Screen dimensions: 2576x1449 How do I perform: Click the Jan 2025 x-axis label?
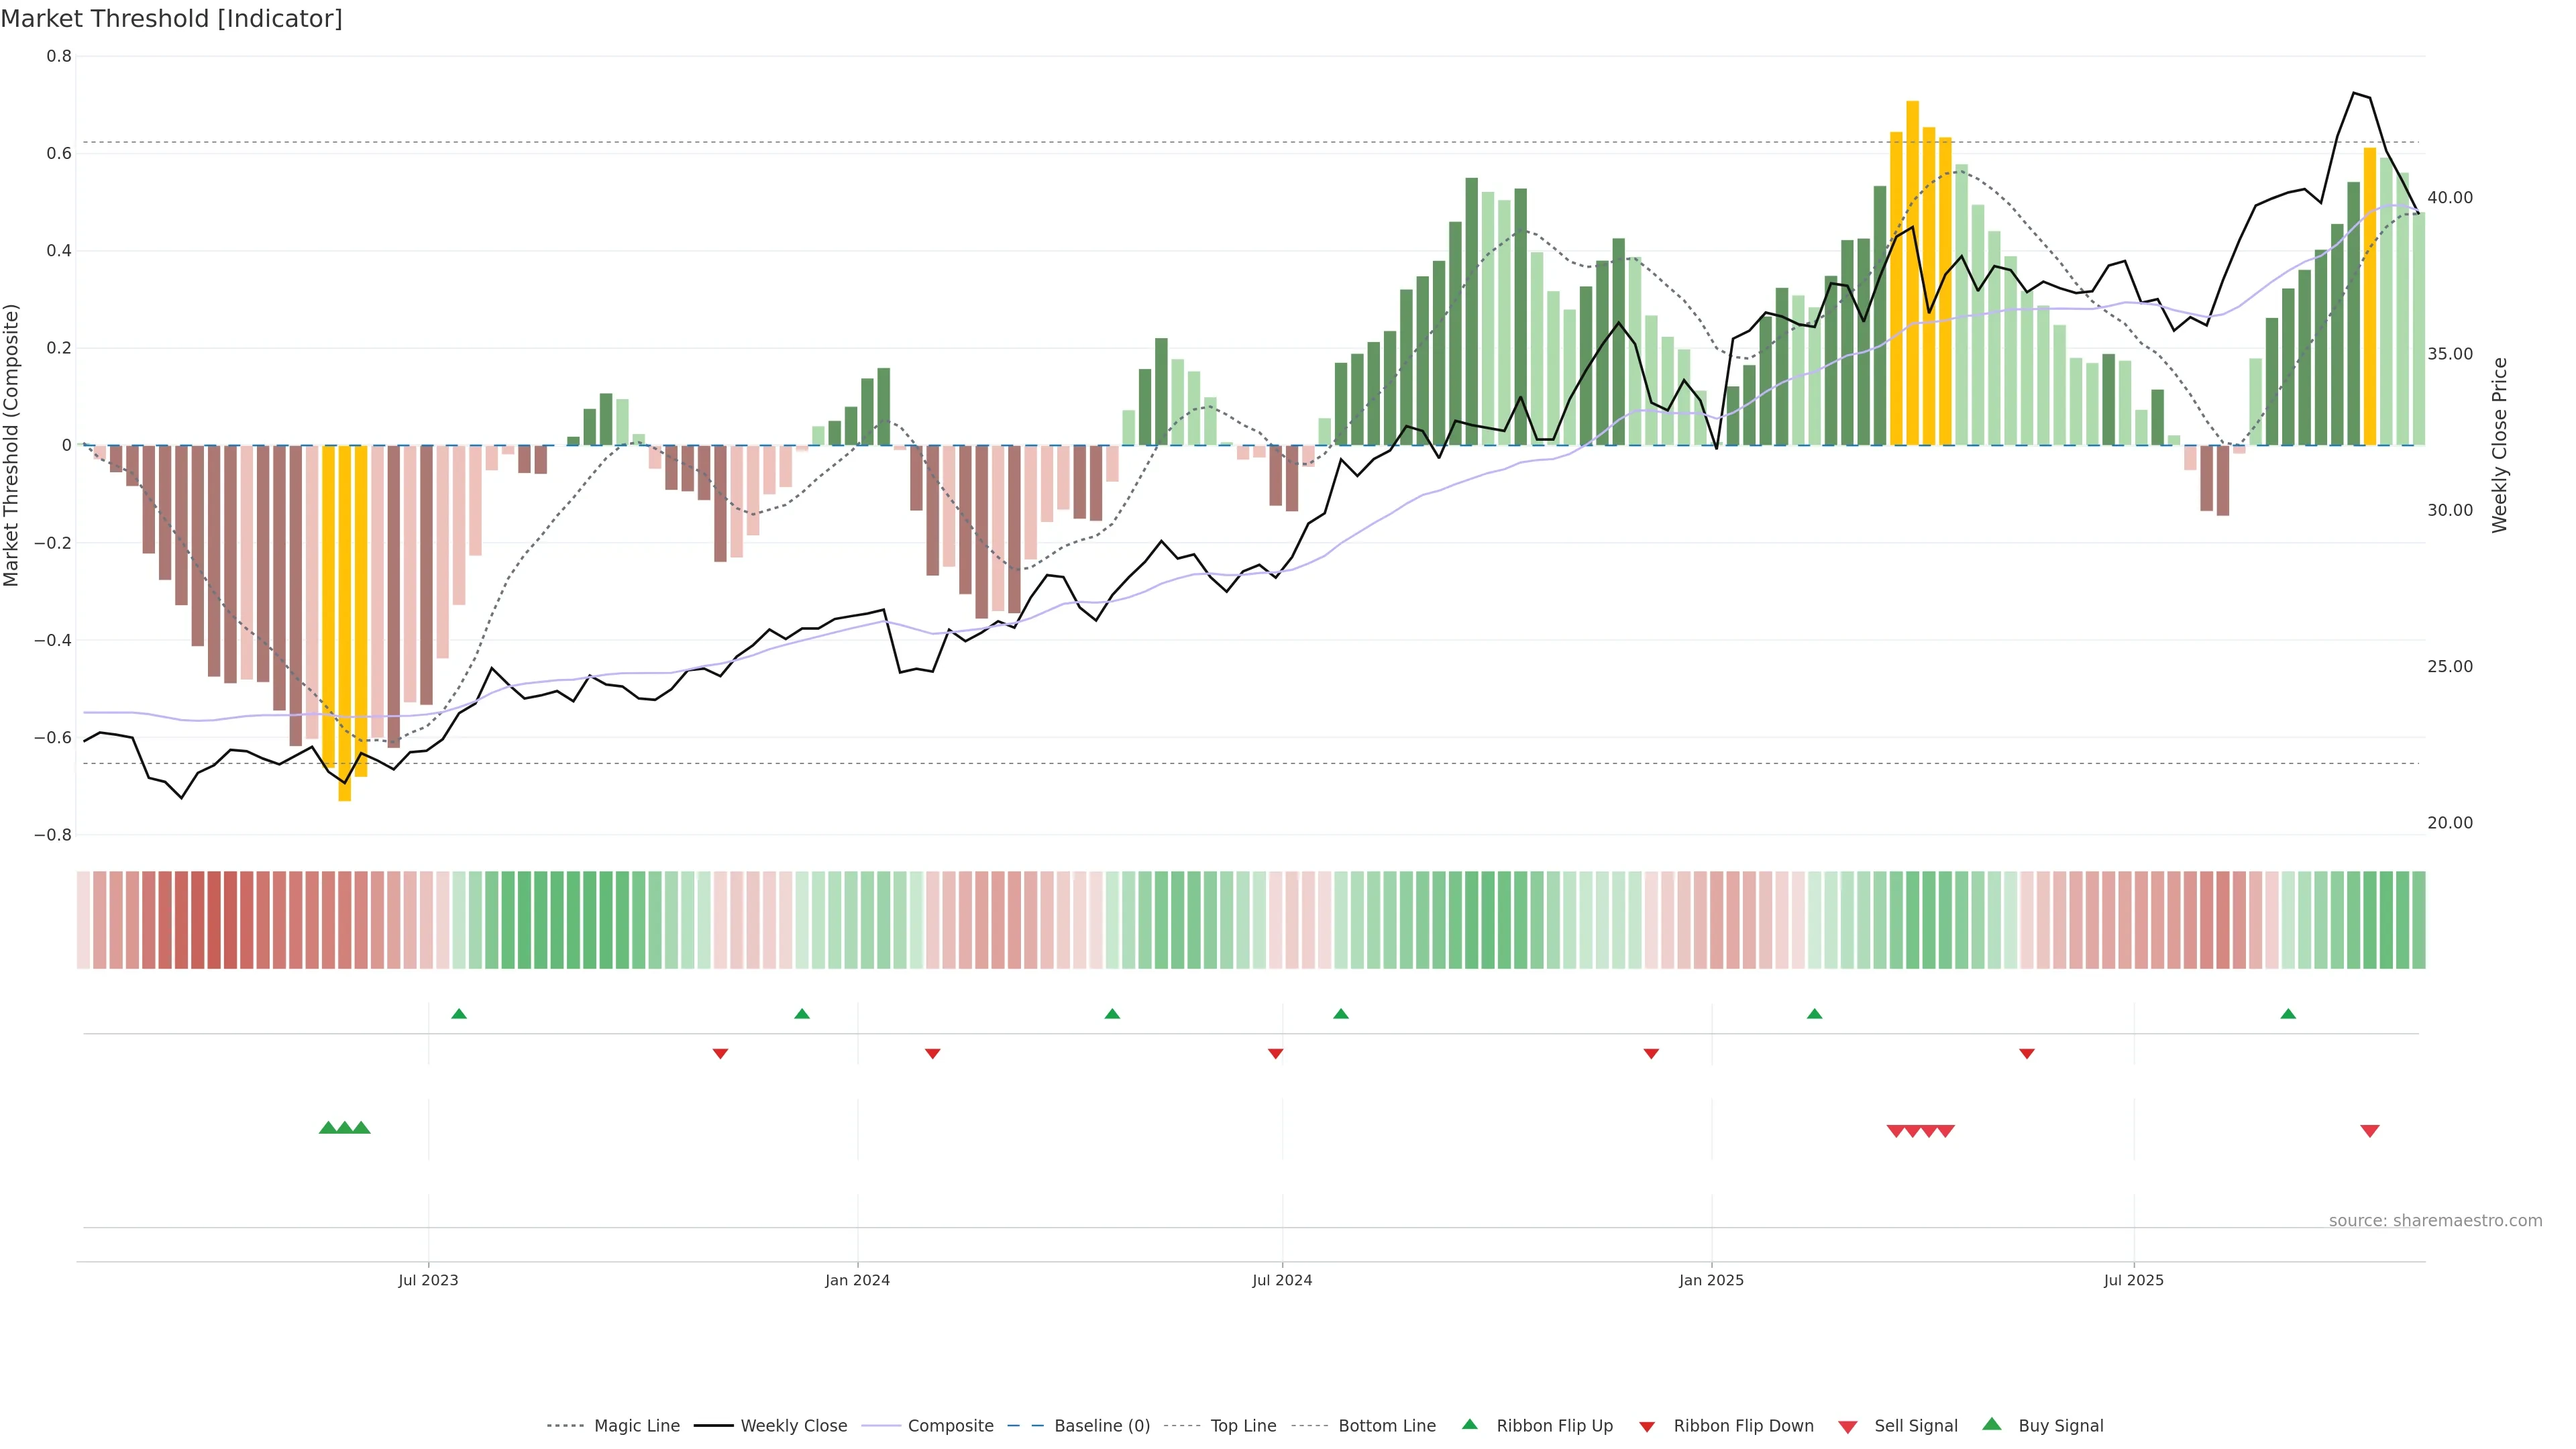click(1711, 1280)
